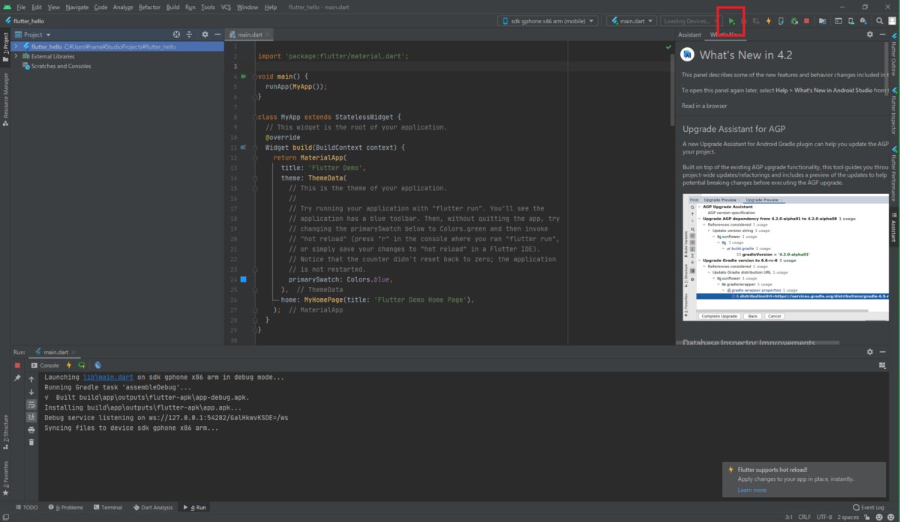Click Hot Reload lightning icon in Run panel
This screenshot has height=522, width=900.
coord(69,365)
